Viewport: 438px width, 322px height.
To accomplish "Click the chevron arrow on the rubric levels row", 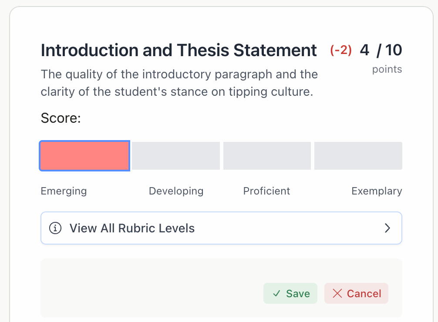I will (x=387, y=228).
